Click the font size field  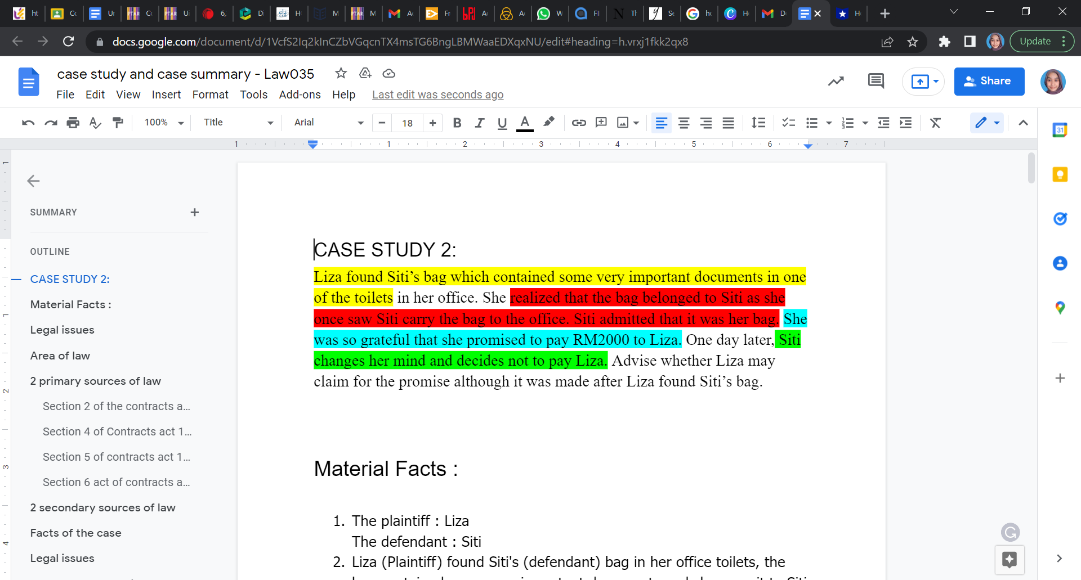pos(408,123)
